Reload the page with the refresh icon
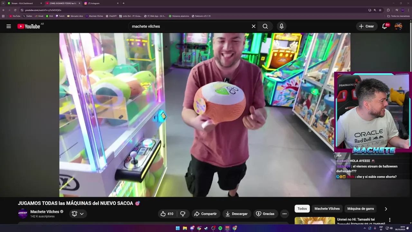 pos(15,10)
